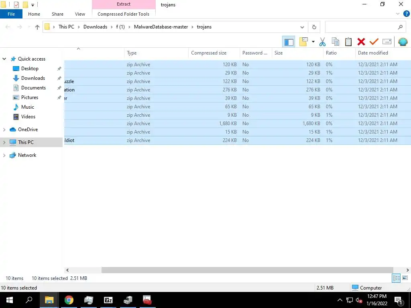The height and width of the screenshot is (308, 411).
Task: Open Classic Shell settings via shell icon
Action: pos(403,42)
